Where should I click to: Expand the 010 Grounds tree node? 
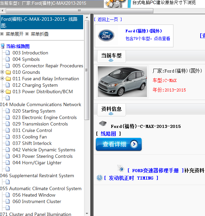click(2, 72)
